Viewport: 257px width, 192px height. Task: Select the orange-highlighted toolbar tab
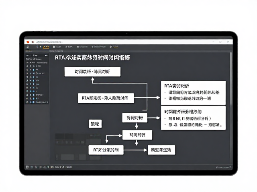[46, 47]
